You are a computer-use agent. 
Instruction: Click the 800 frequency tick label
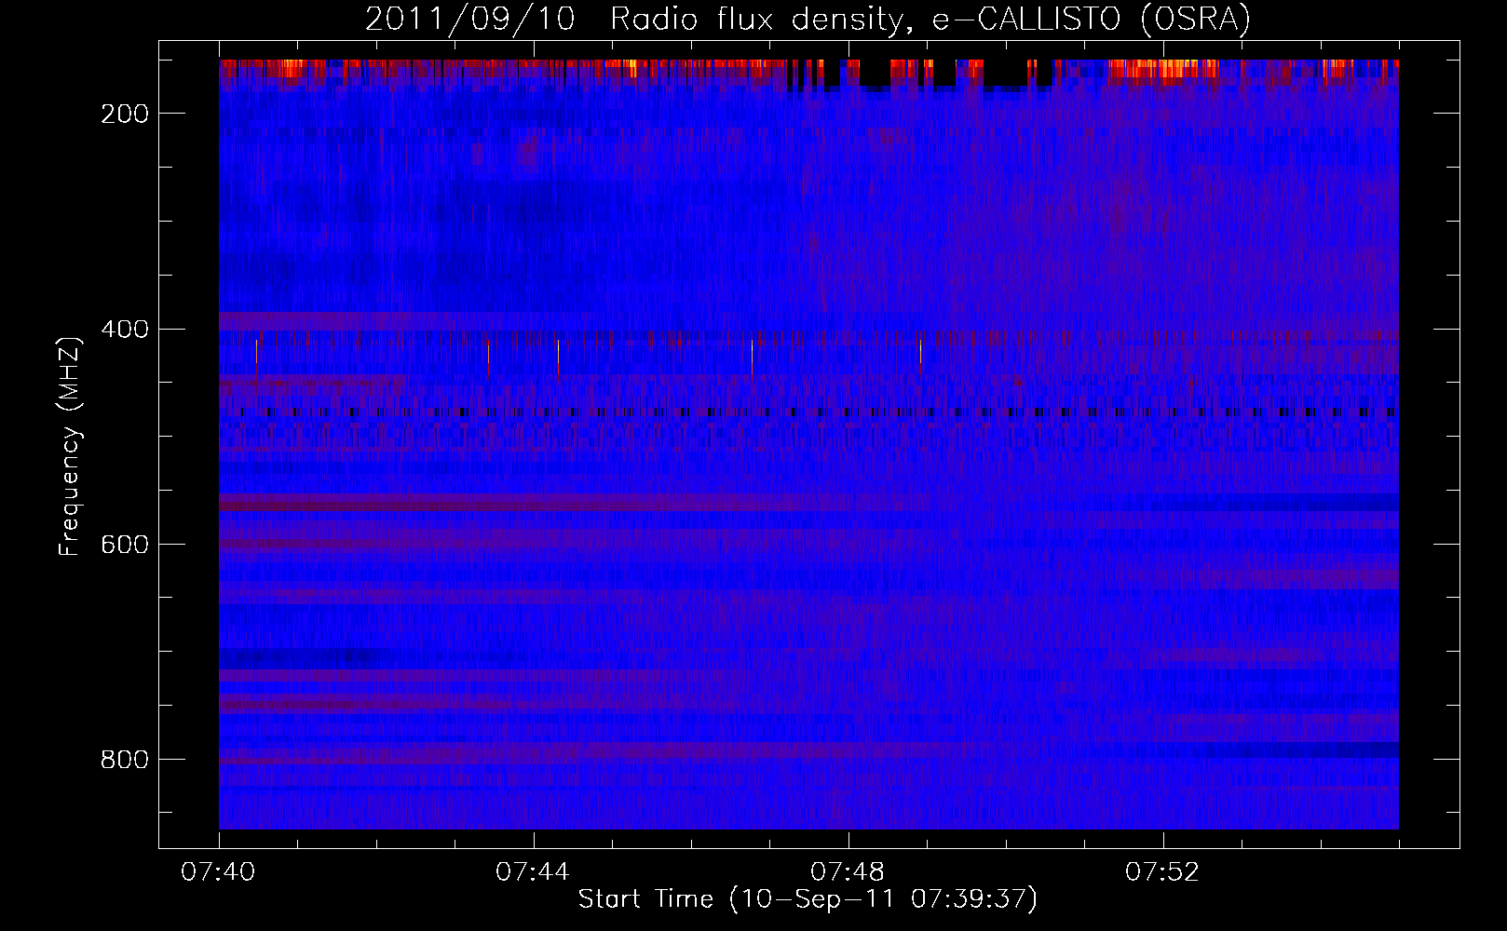pyautogui.click(x=123, y=760)
